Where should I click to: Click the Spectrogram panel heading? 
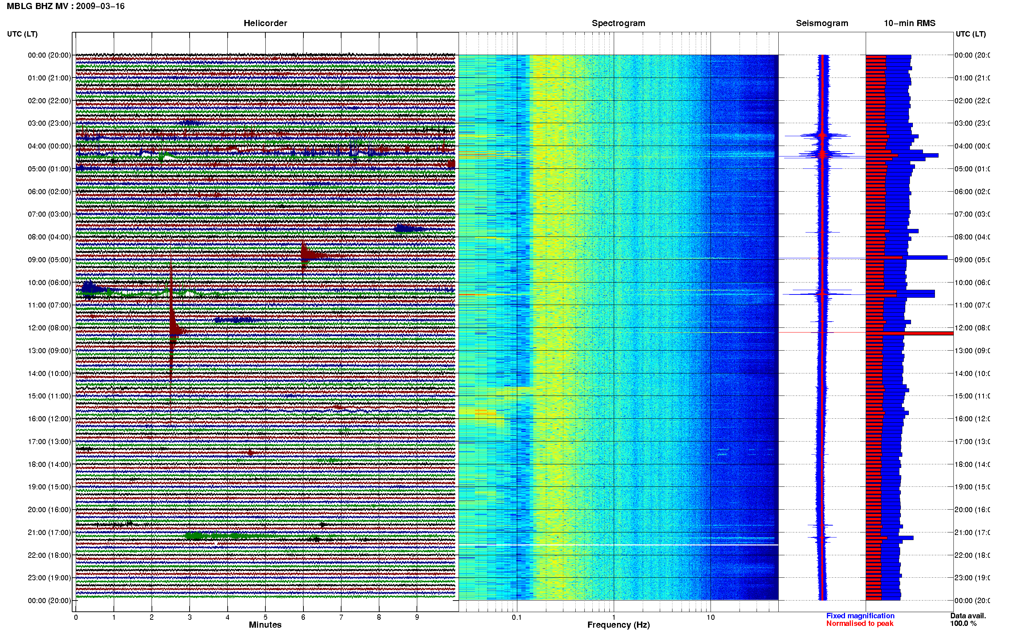(x=618, y=24)
